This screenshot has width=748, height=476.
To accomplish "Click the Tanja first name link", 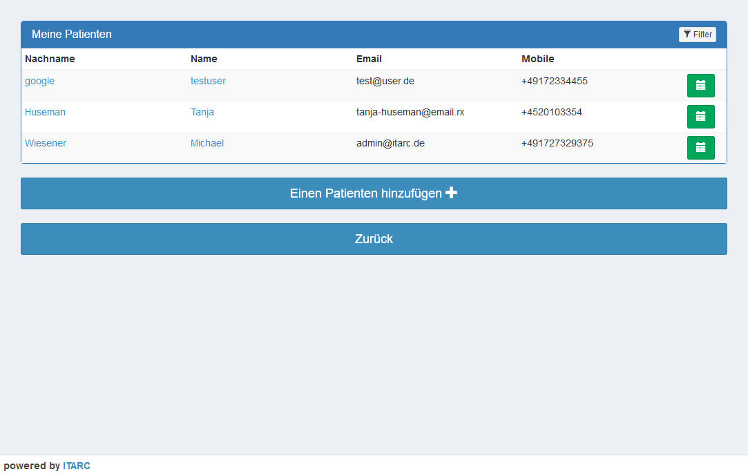I will click(x=202, y=112).
